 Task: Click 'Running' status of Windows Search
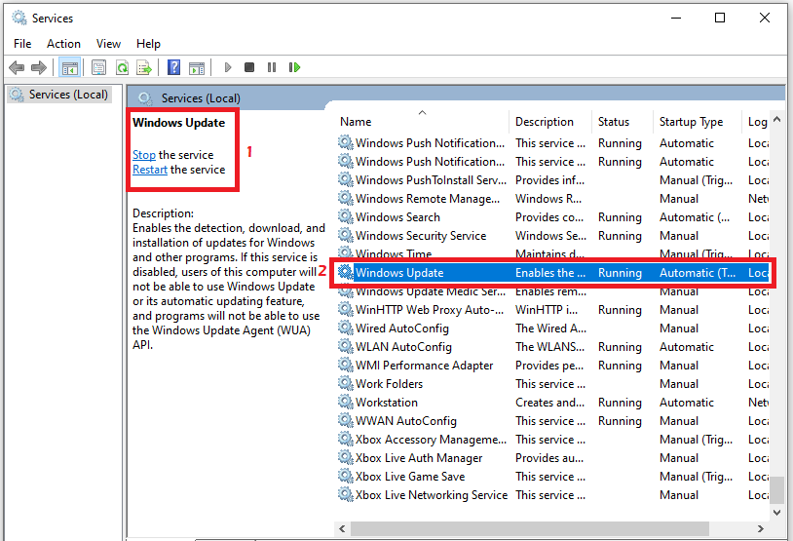point(620,217)
